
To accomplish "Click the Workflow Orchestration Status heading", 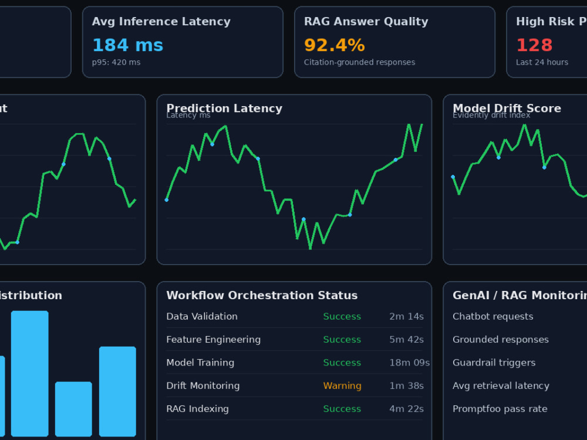I will [x=262, y=295].
